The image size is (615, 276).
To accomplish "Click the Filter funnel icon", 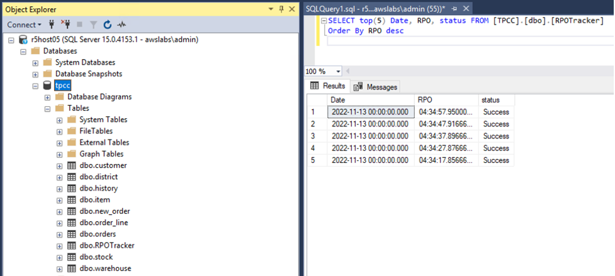I will pos(93,25).
